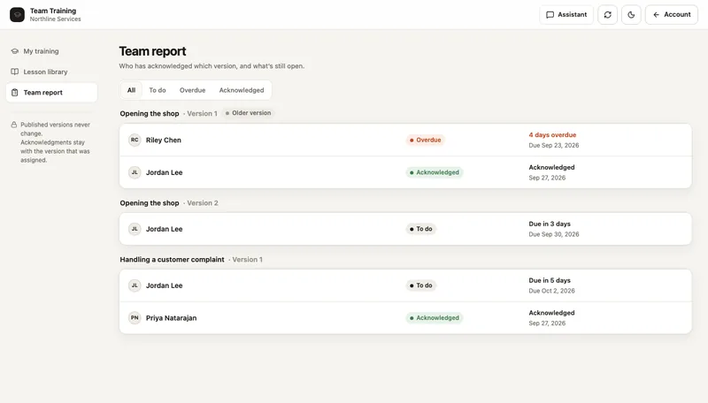The width and height of the screenshot is (708, 403).
Task: Switch to the Overdue tab
Action: coord(192,90)
